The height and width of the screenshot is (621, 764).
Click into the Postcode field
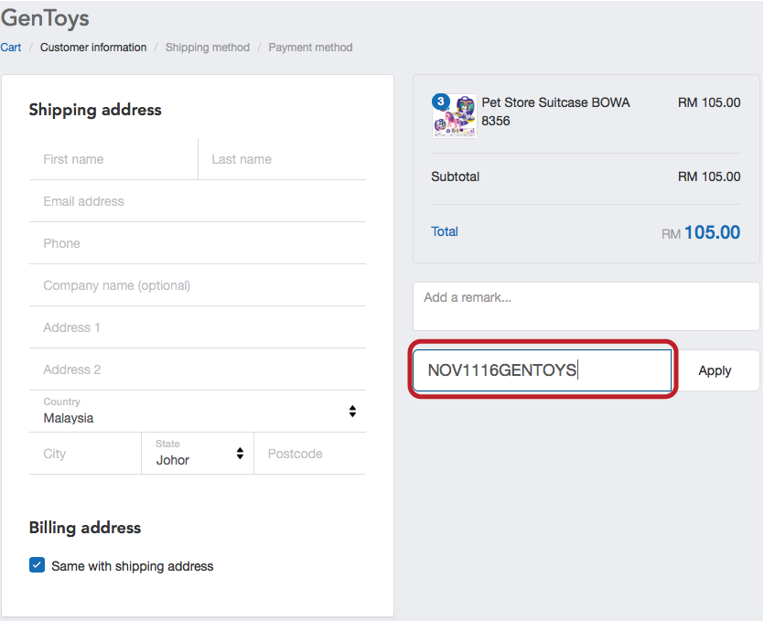pyautogui.click(x=310, y=454)
